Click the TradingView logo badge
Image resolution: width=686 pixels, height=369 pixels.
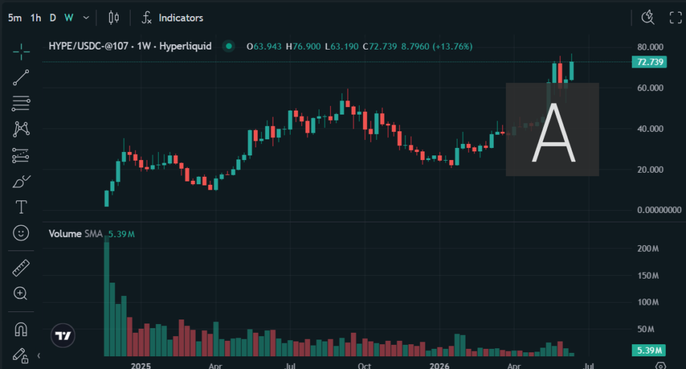[x=63, y=336]
